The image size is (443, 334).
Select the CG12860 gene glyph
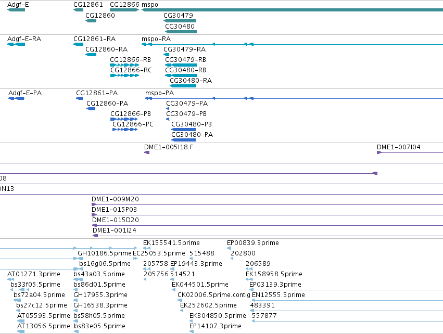coord(91,21)
